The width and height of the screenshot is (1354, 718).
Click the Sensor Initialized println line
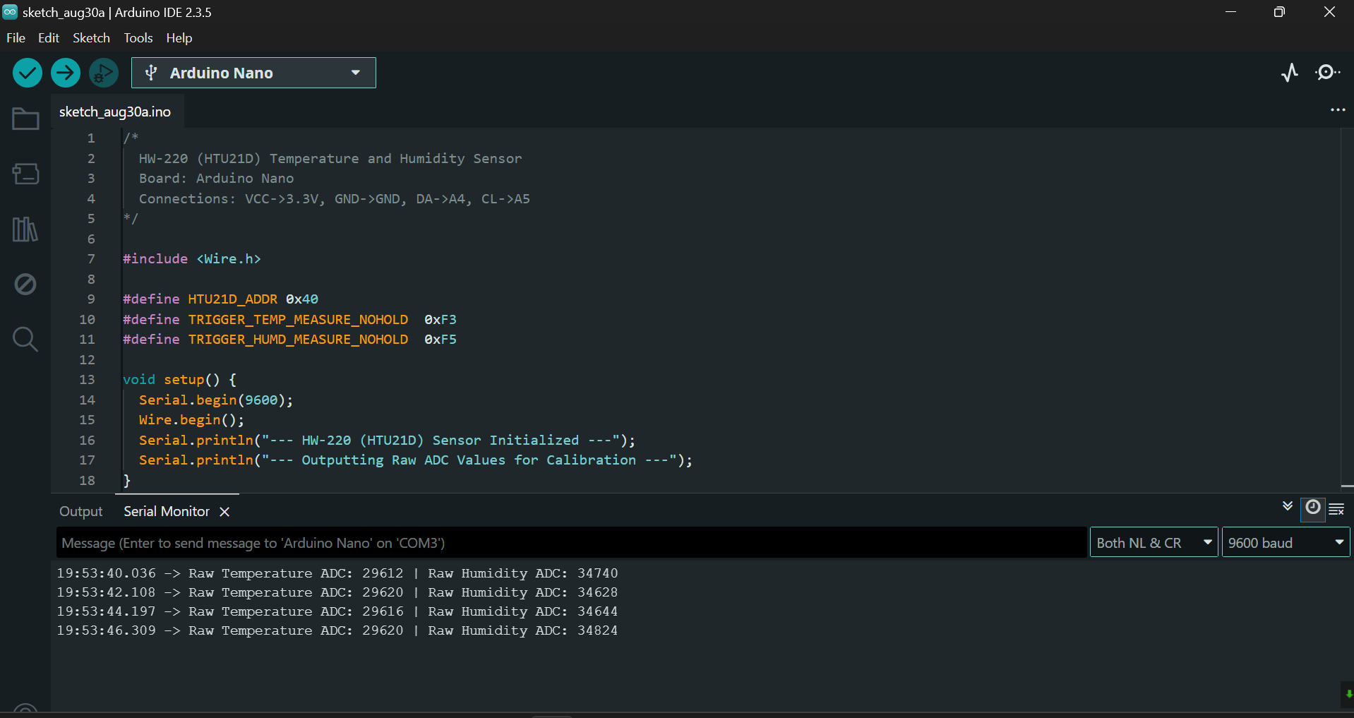click(387, 441)
